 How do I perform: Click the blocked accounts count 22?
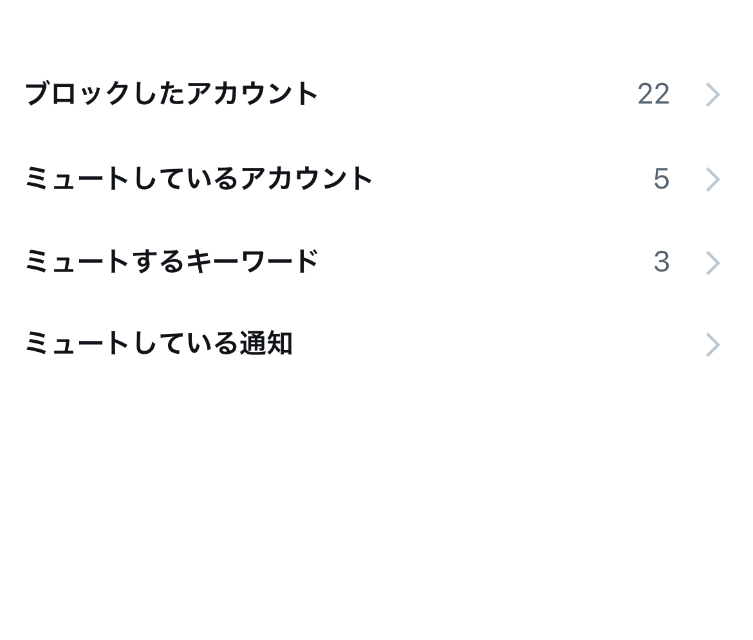[x=653, y=95]
